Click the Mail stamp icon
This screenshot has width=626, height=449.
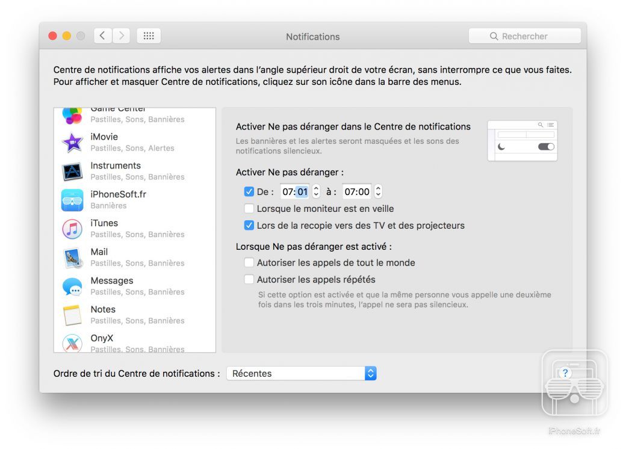pos(72,258)
